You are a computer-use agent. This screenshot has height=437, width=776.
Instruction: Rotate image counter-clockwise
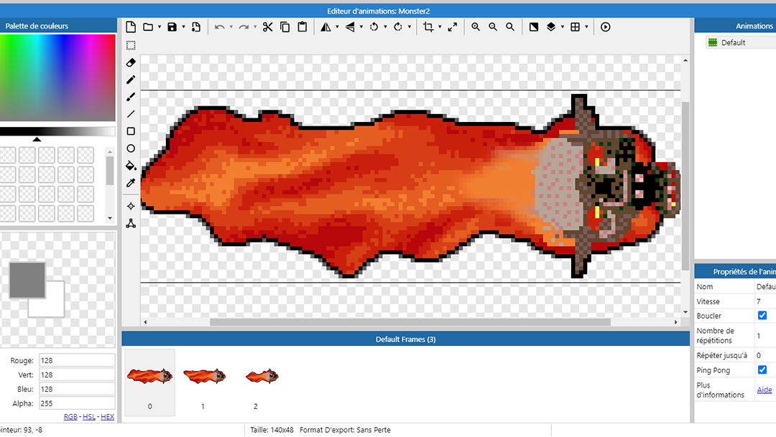(x=374, y=27)
